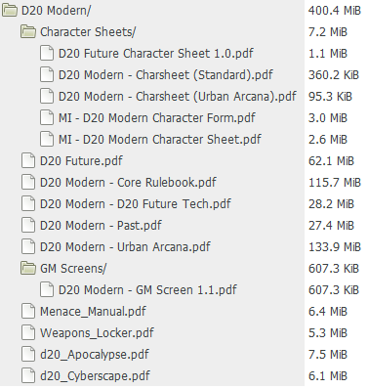Click file icon beside d20_Cyberscape.pdf
368x389 pixels.
(x=28, y=376)
